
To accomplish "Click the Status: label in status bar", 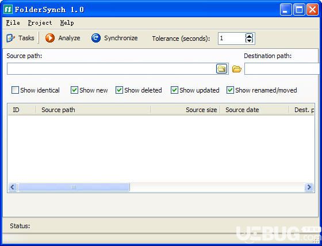I will tap(20, 226).
